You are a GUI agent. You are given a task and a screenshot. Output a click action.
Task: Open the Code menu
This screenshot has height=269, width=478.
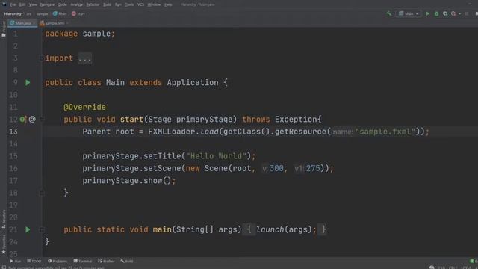click(x=62, y=4)
